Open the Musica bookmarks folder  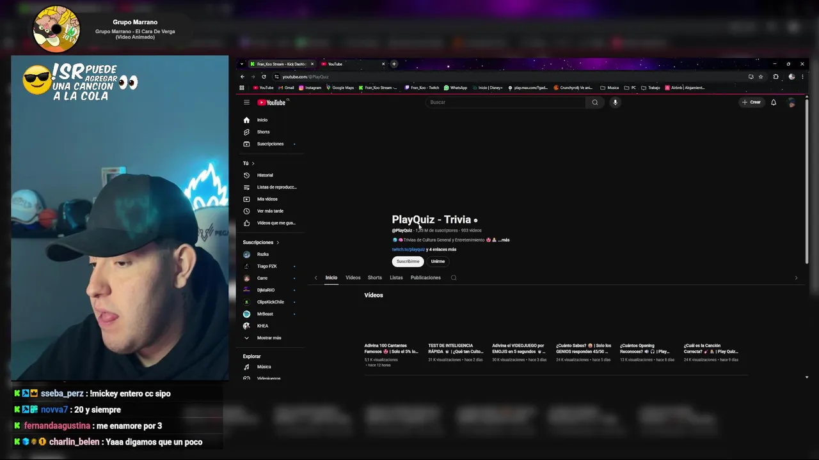coord(610,88)
